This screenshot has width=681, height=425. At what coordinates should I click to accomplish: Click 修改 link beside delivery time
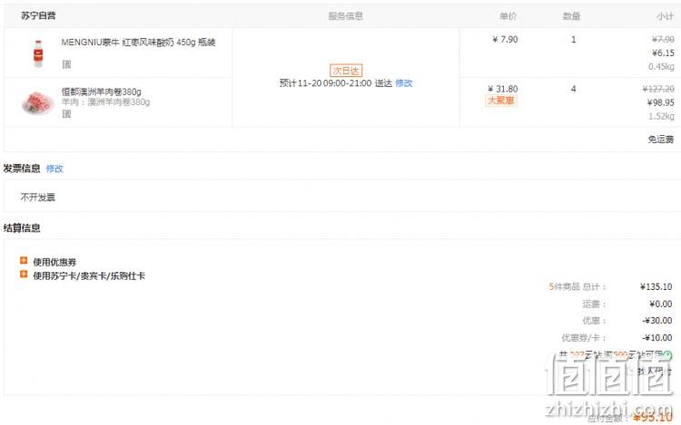point(403,82)
